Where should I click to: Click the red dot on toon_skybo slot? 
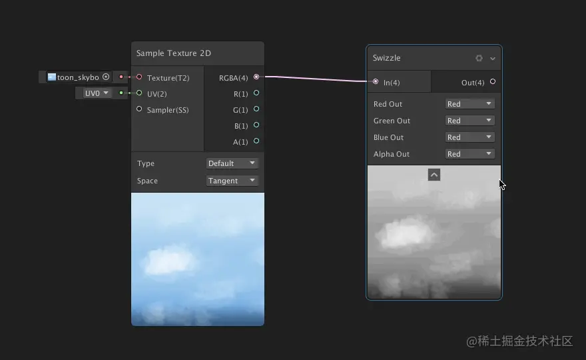click(x=121, y=77)
